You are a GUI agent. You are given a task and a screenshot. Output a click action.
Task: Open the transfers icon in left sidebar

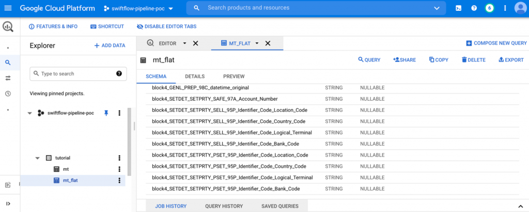(8, 78)
